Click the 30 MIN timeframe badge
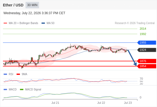This screenshot has height=107, width=157. click(x=32, y=5)
